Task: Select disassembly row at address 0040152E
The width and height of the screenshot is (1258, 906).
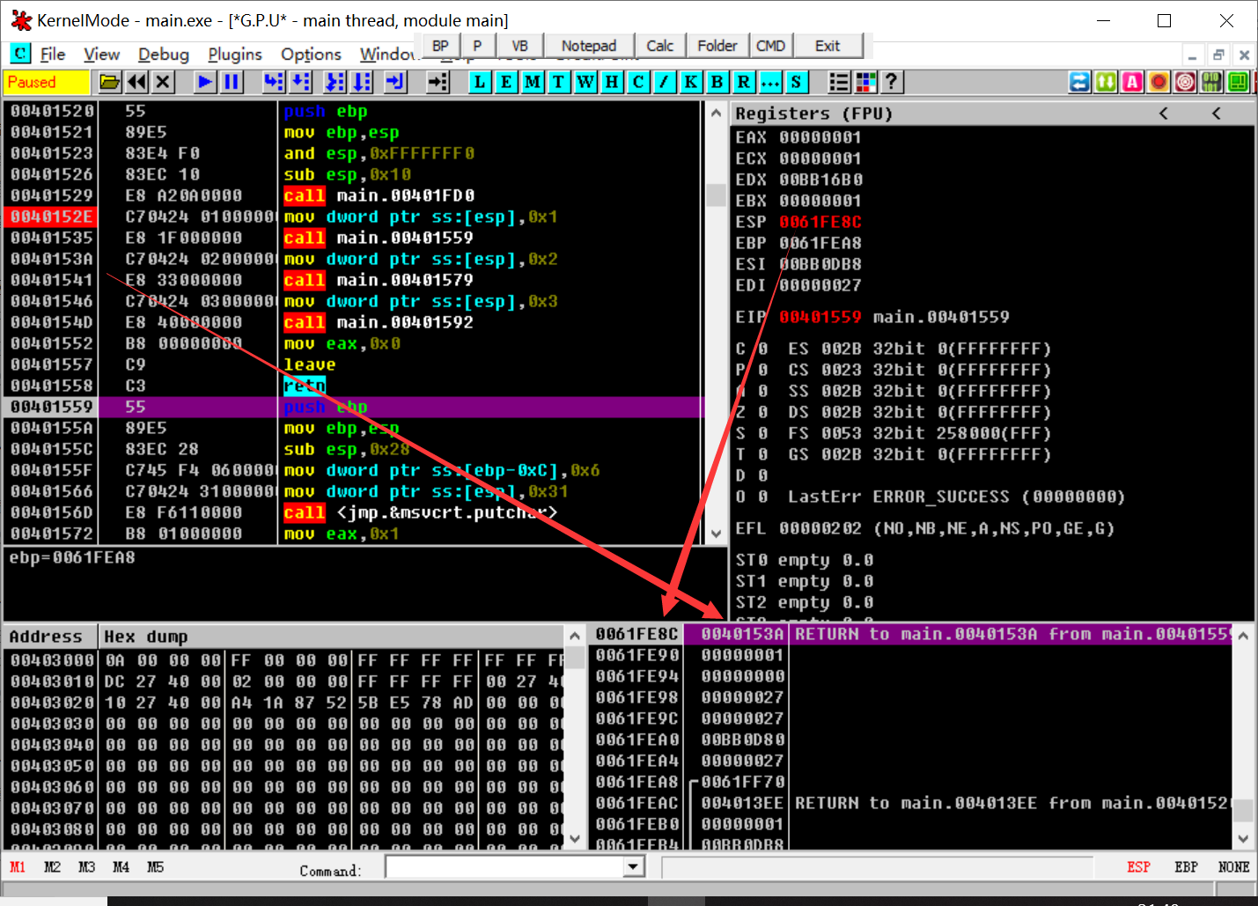Action: click(x=354, y=217)
